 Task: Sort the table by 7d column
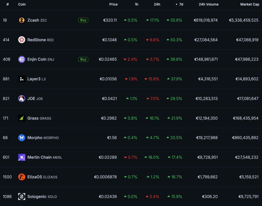pyautogui.click(x=181, y=4)
